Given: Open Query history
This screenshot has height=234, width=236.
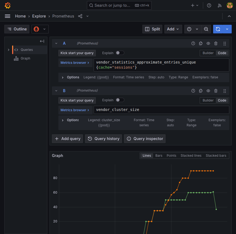Looking at the screenshot, I should [x=103, y=139].
